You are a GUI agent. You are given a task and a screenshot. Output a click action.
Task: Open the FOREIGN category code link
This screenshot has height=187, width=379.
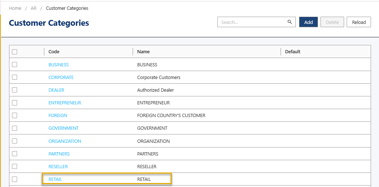[58, 116]
